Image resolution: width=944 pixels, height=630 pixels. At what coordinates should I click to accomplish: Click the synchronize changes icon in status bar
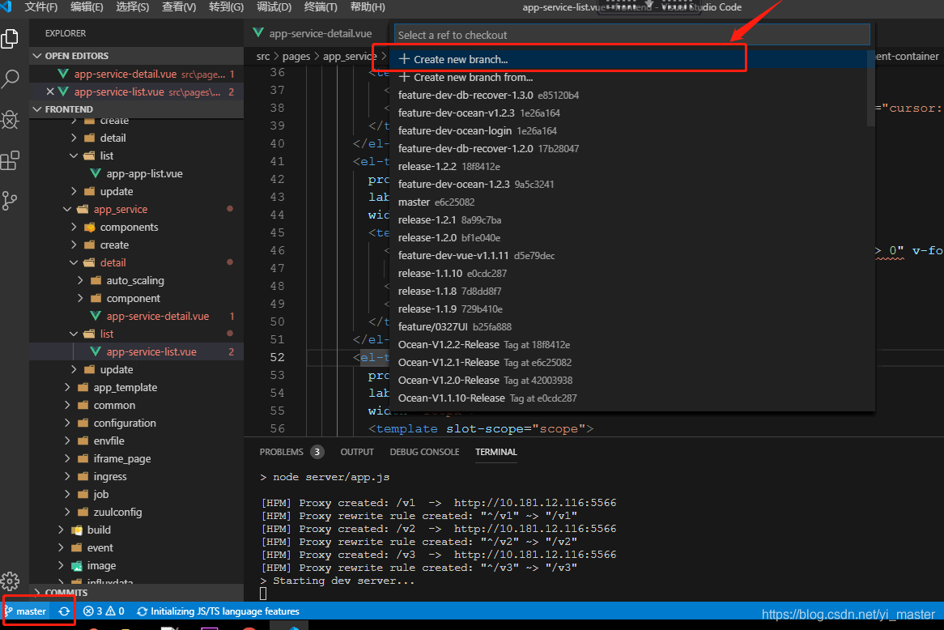(64, 611)
